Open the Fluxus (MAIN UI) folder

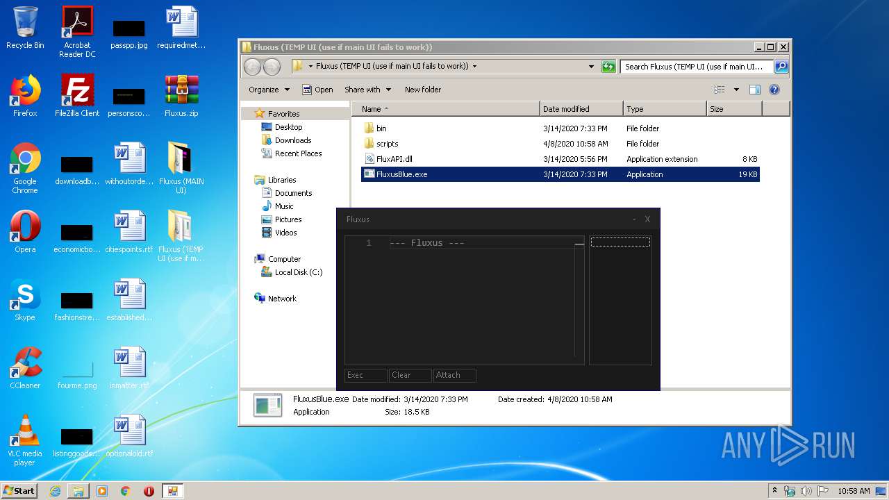point(181,168)
